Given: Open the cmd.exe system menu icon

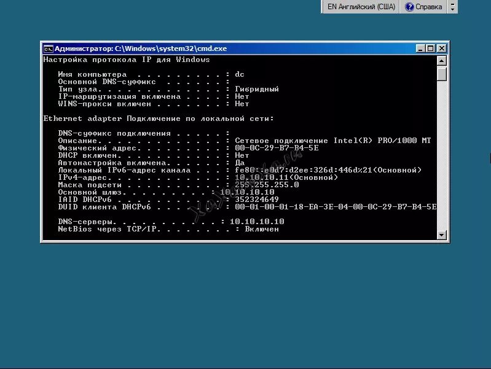Looking at the screenshot, I should (48, 49).
